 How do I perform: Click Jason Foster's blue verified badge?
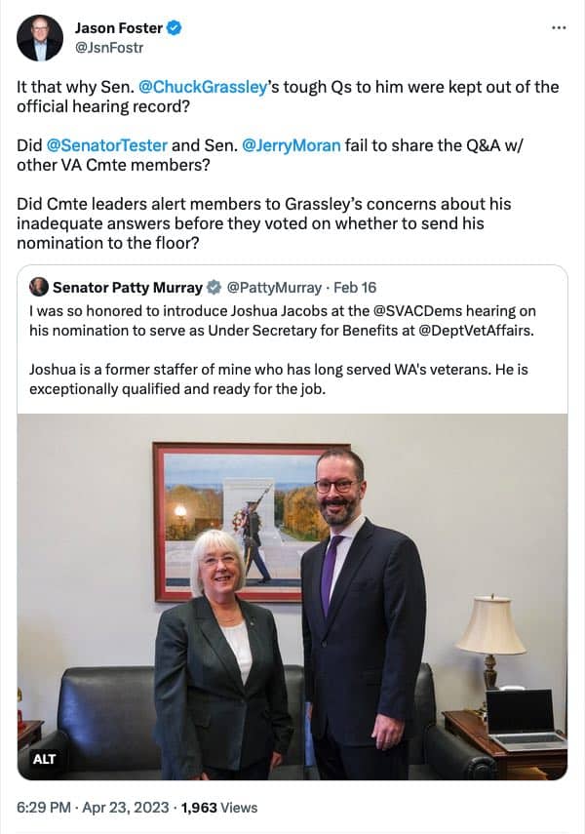pyautogui.click(x=175, y=28)
